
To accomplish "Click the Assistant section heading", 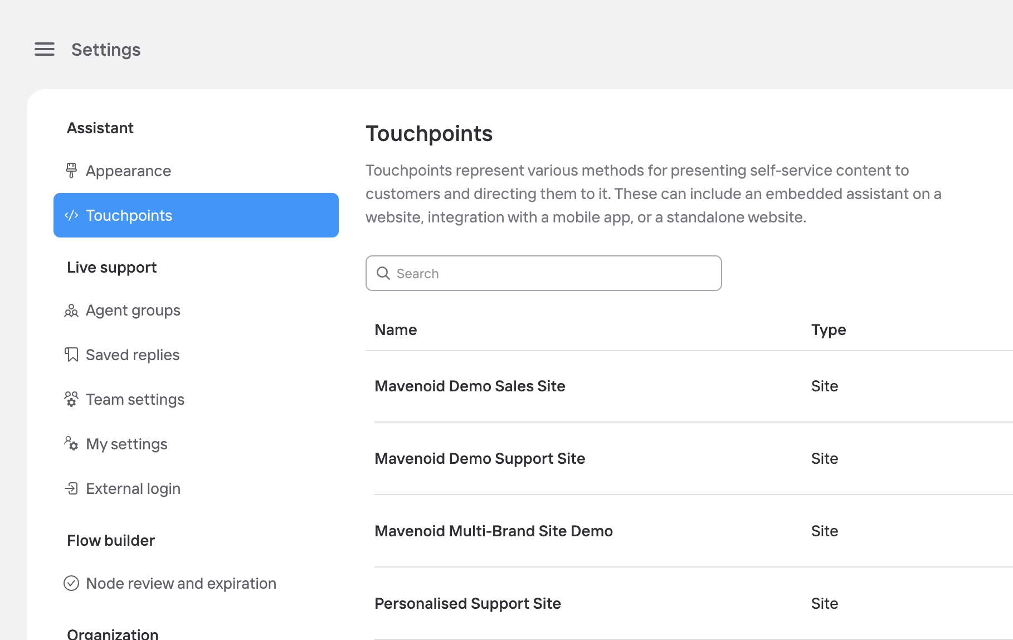I will coord(100,128).
